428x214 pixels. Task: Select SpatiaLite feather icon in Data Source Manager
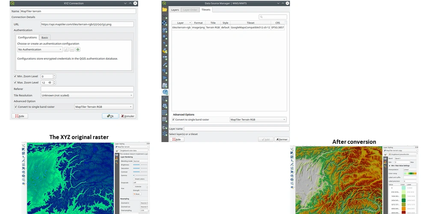[x=165, y=65]
